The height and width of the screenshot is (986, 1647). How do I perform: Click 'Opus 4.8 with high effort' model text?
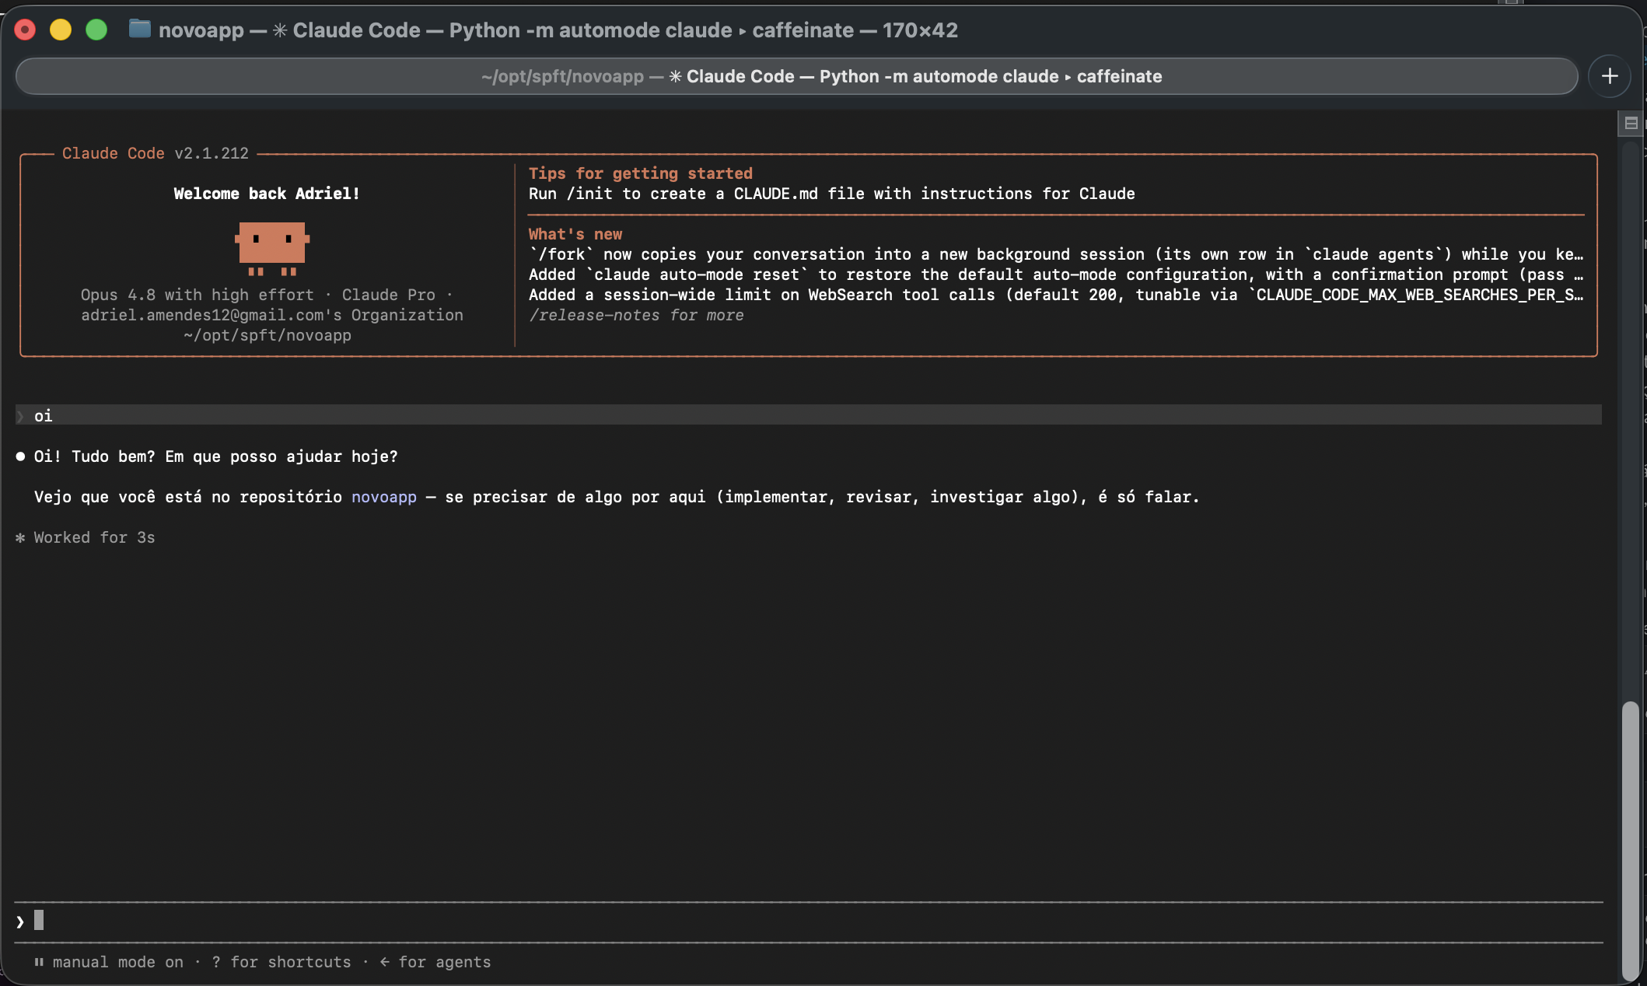point(198,295)
